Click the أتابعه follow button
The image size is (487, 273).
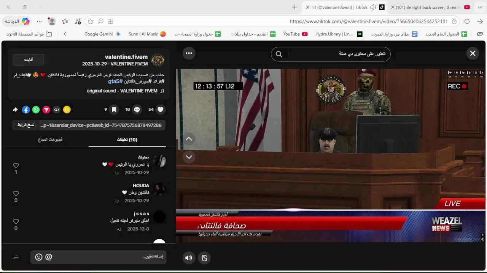[x=28, y=60]
